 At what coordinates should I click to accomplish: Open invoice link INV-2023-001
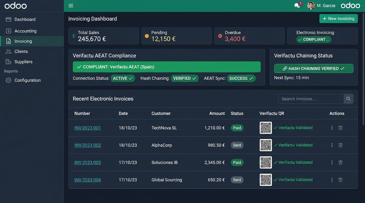[x=88, y=128]
